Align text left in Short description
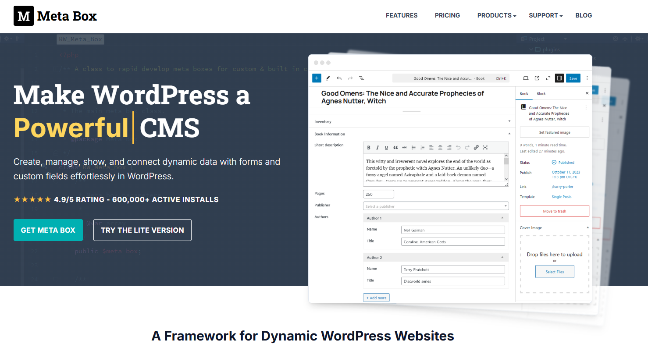The height and width of the screenshot is (344, 648). coord(431,147)
